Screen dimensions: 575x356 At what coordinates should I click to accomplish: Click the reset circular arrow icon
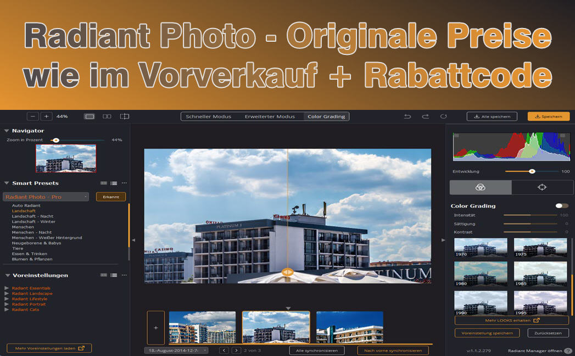pyautogui.click(x=443, y=116)
